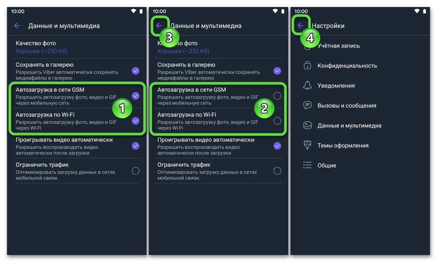Disable Проигрывать видео автоматически in the leftmost screen
Image resolution: width=437 pixels, height=262 pixels.
coord(136,146)
